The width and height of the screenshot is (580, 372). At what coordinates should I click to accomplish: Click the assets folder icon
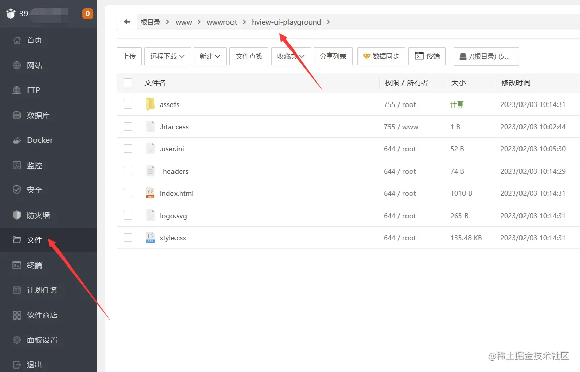click(x=150, y=104)
